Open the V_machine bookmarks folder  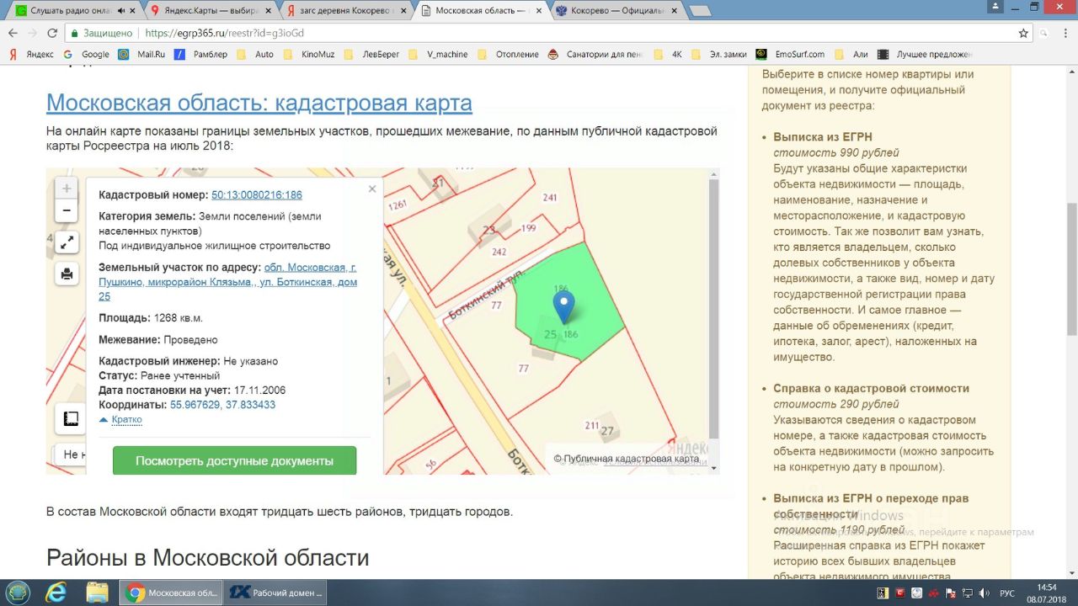438,54
